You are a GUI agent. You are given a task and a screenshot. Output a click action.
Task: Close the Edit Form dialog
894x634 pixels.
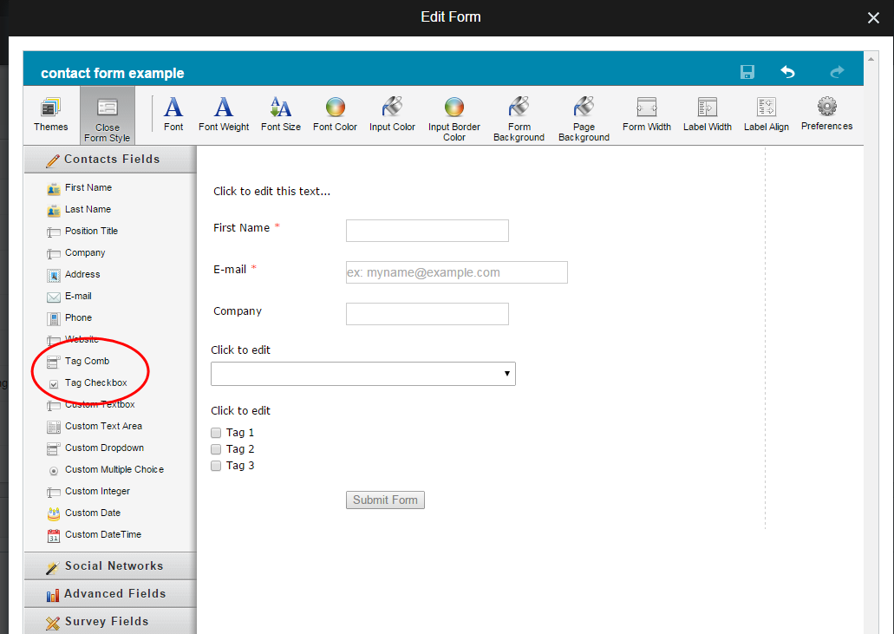coord(873,17)
